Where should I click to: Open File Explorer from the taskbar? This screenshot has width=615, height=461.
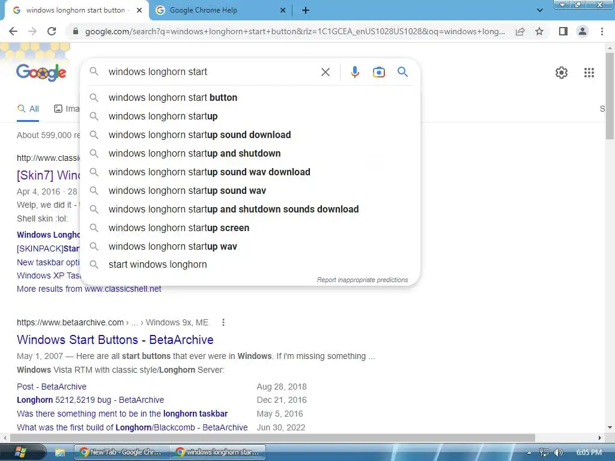60,453
